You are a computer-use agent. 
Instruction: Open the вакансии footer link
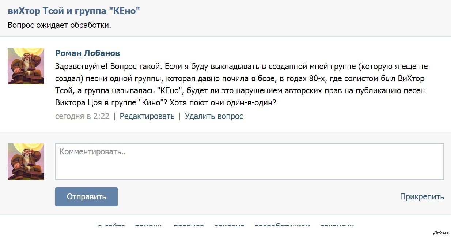[337, 226]
